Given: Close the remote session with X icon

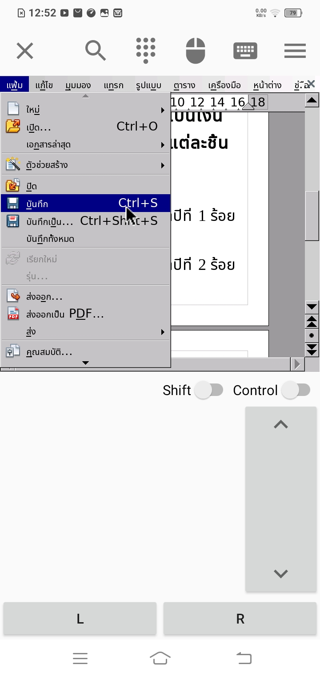Looking at the screenshot, I should coord(25,51).
